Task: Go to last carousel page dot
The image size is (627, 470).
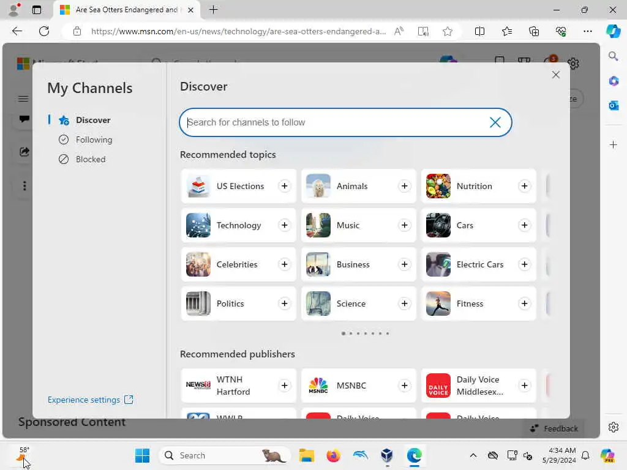Action: point(388,334)
